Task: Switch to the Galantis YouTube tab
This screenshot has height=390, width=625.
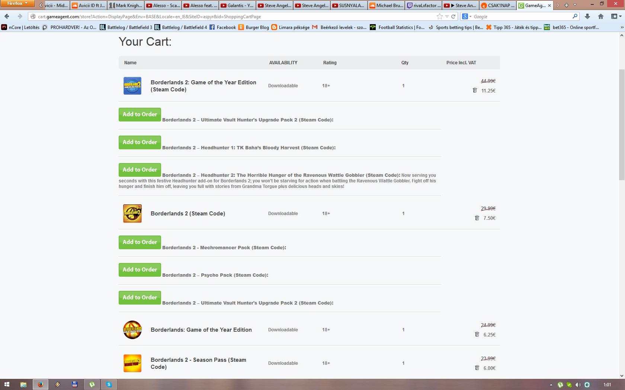Action: (x=237, y=5)
